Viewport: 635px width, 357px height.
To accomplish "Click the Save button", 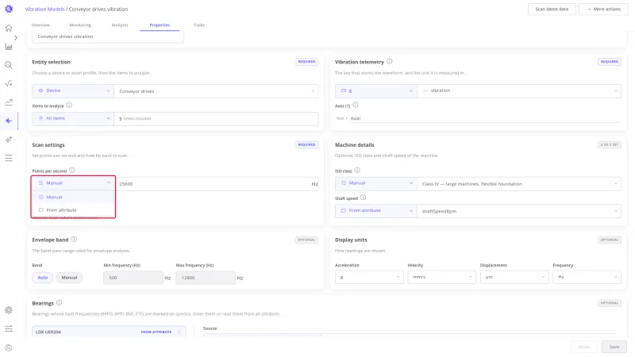I will pos(614,347).
